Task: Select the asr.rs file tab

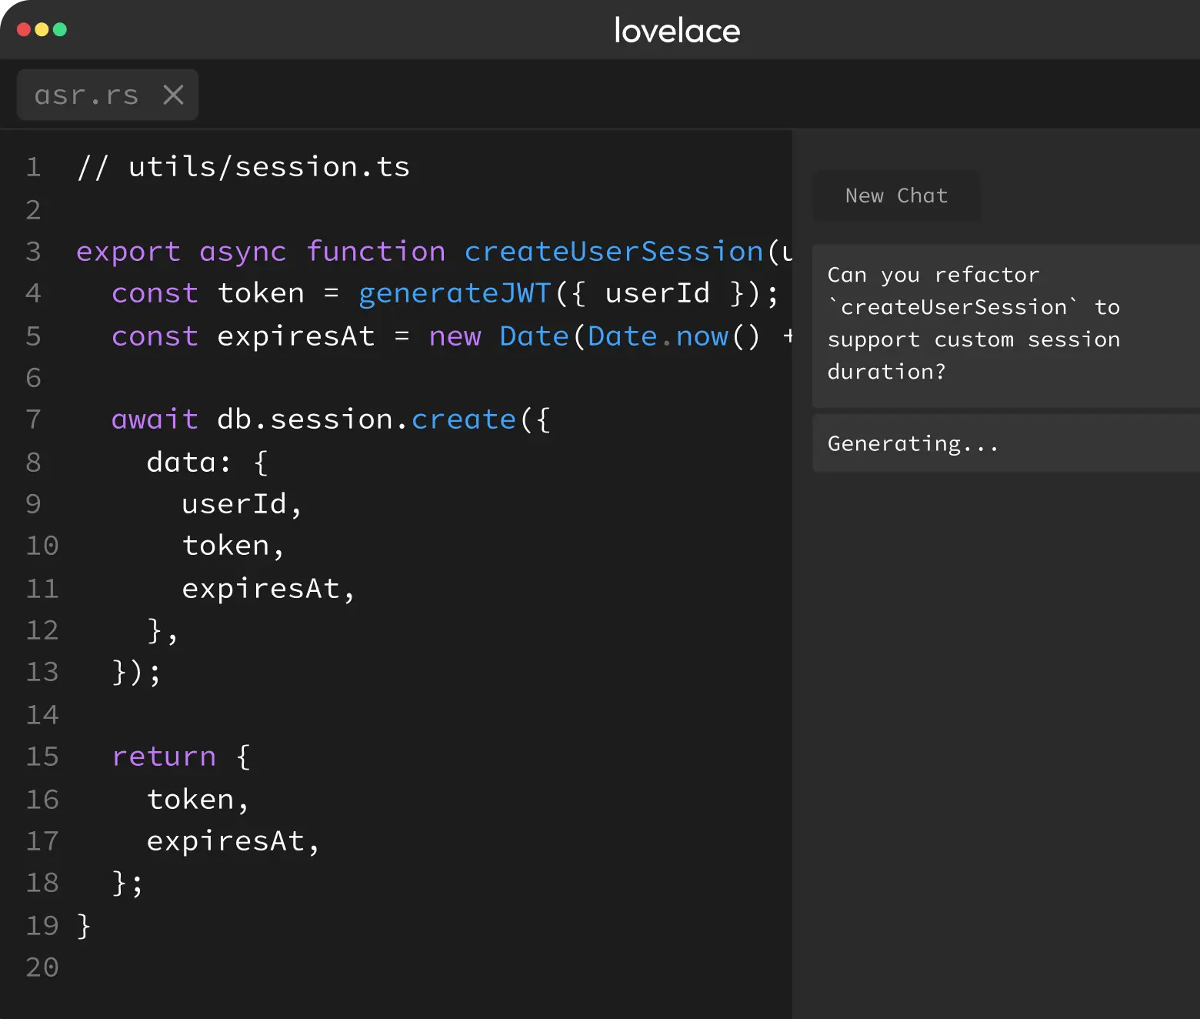Action: click(108, 95)
